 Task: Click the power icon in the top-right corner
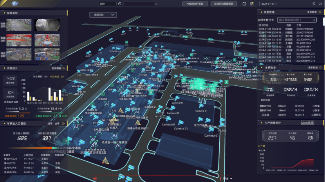[x=320, y=4]
